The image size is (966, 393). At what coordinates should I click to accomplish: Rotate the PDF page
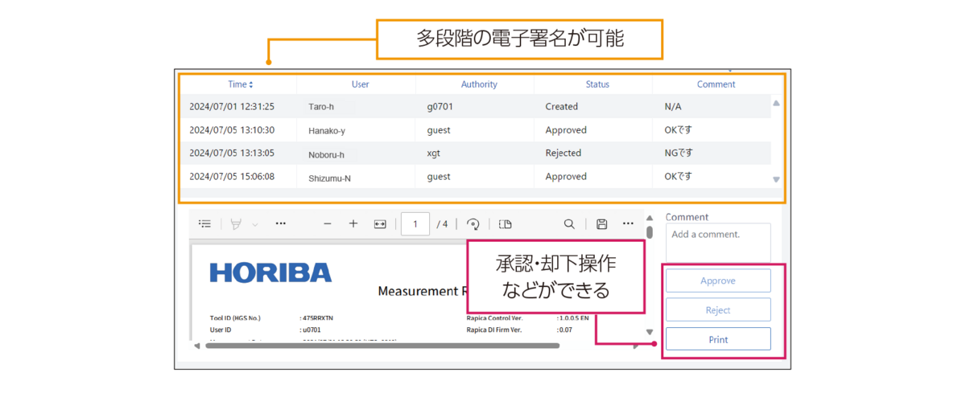pyautogui.click(x=473, y=224)
